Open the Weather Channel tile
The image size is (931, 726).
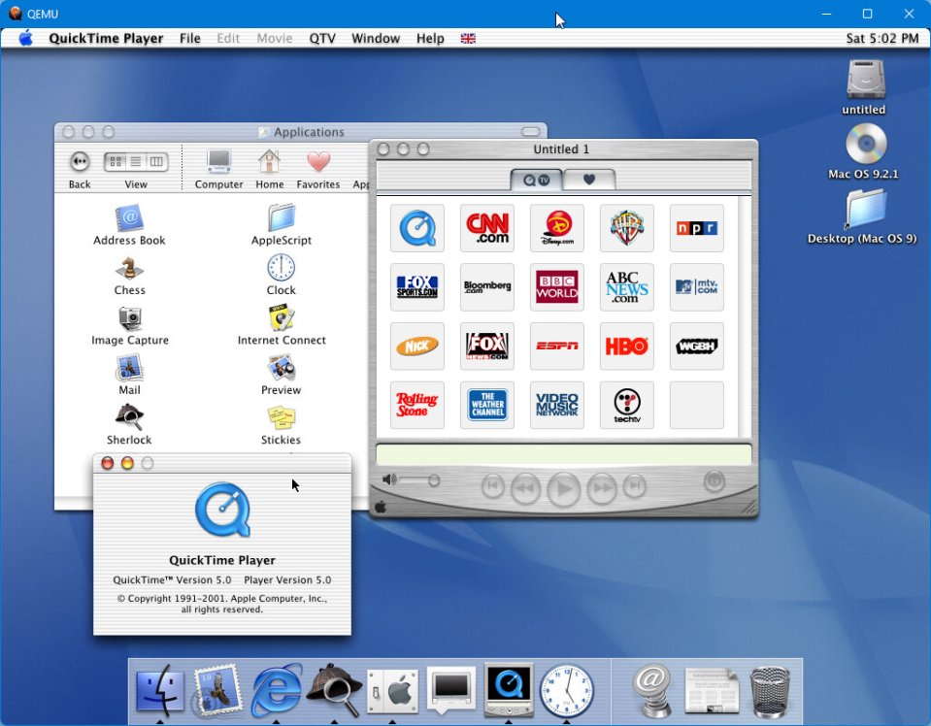pos(487,405)
